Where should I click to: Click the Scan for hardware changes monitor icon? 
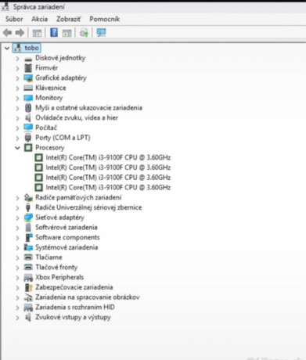(x=101, y=33)
